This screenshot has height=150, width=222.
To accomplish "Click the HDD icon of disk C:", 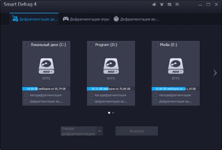I will pyautogui.click(x=46, y=66).
